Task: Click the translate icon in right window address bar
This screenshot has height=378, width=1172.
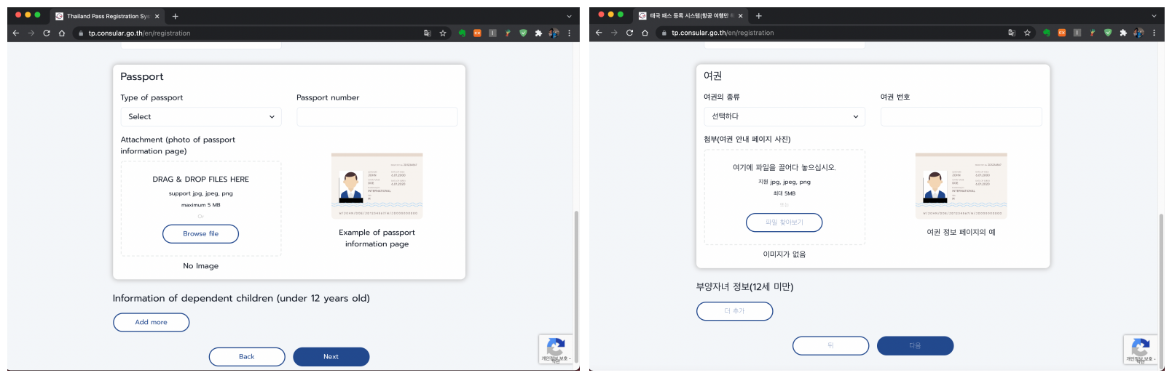Action: click(x=1012, y=33)
